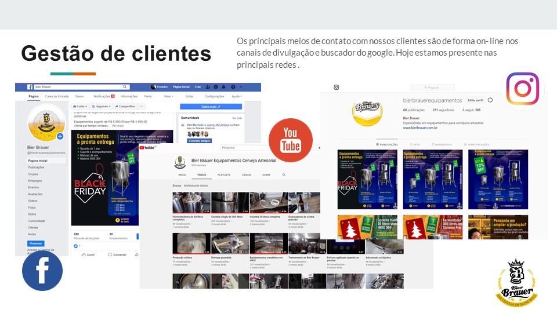Click the Saiba mais button on Facebook
The image size is (557, 313).
pos(211,107)
